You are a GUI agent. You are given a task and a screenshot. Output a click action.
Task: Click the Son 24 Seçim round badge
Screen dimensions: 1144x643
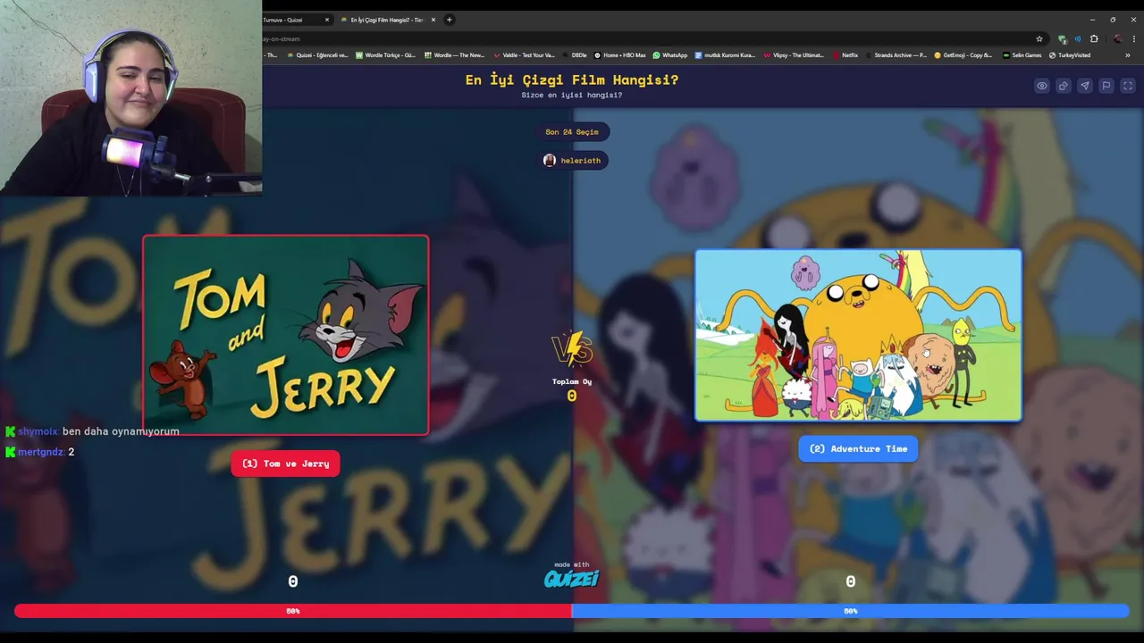tap(572, 131)
